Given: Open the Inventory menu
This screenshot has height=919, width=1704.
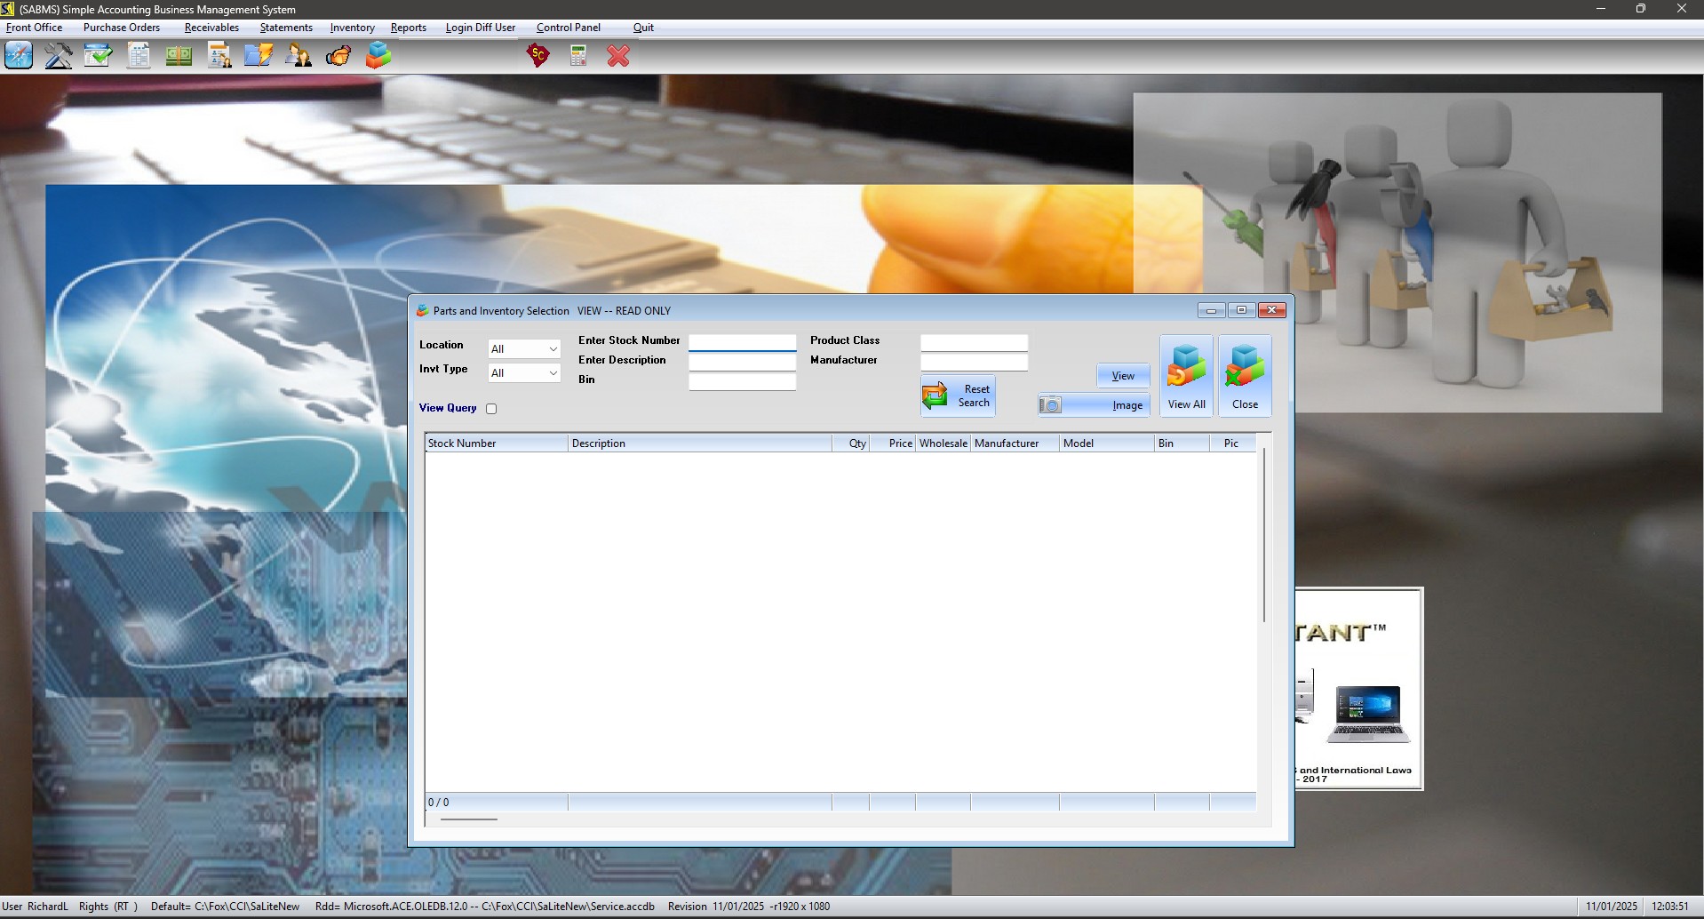Looking at the screenshot, I should click(353, 28).
